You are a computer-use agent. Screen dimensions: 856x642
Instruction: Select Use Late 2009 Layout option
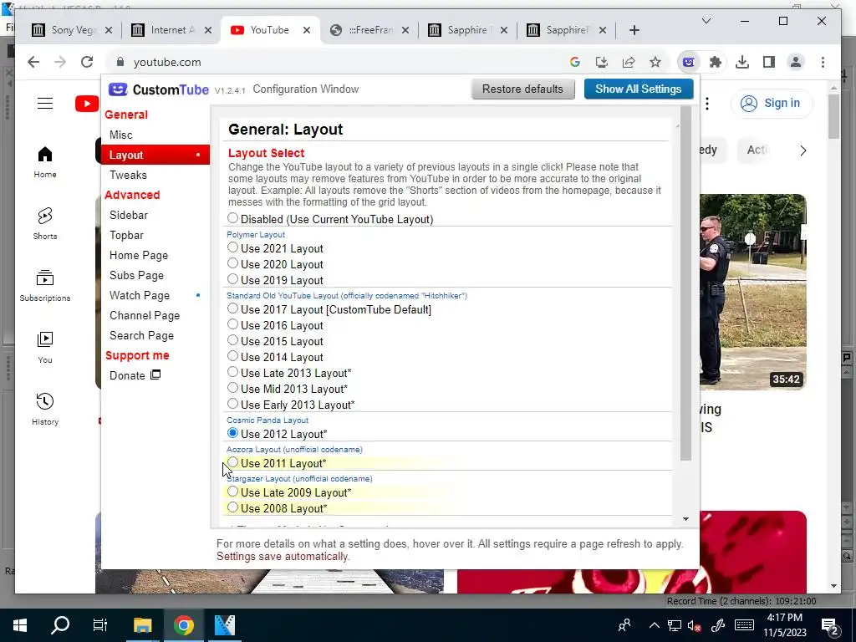233,492
